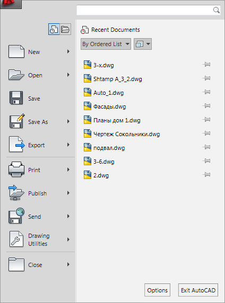The height and width of the screenshot is (303, 225).
Task: Expand the Save As submenu arrow
Action: coord(68,121)
